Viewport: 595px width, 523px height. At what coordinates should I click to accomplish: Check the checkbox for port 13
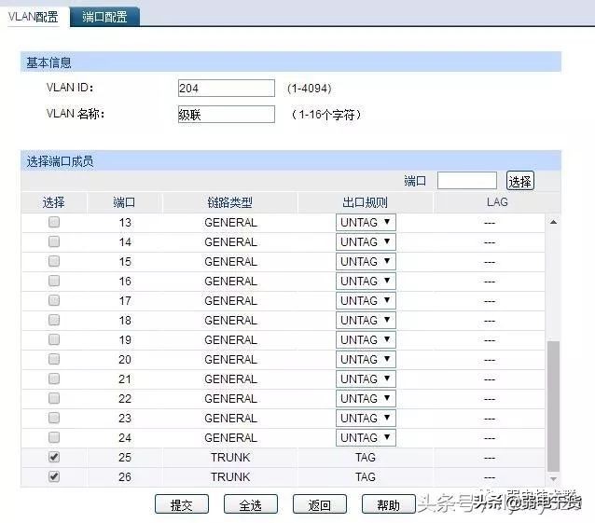click(x=54, y=222)
